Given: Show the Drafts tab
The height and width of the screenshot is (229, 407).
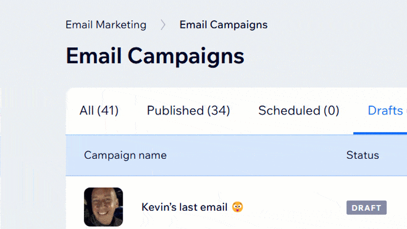Looking at the screenshot, I should click(386, 110).
